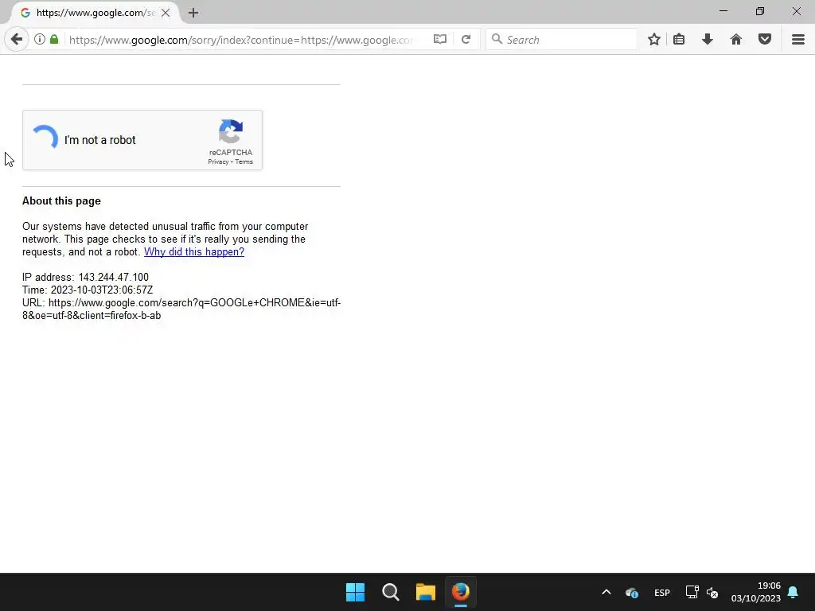Open the muted volume tray icon

point(712,592)
